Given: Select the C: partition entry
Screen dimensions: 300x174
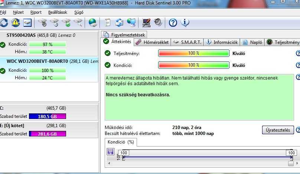Looking at the screenshot, I should pos(49,112).
